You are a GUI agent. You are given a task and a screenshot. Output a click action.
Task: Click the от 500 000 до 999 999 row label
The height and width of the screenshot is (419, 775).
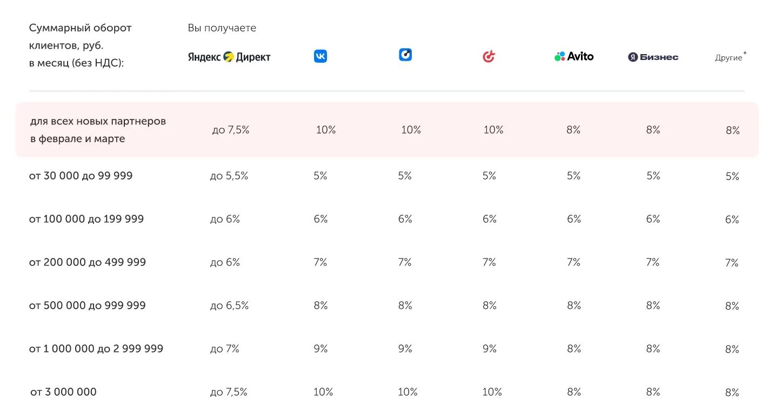88,305
